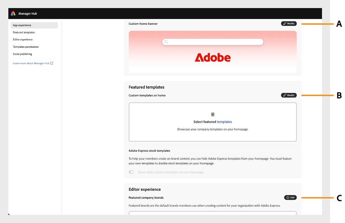Click the Featured templates section heading
This screenshot has width=345, height=223.
coord(147,87)
